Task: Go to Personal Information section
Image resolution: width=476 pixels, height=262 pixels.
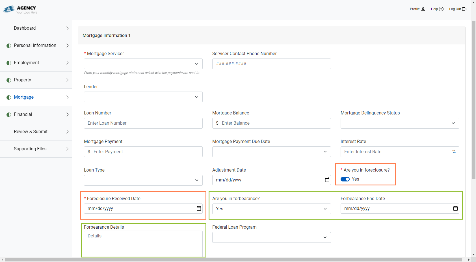Action: (35, 46)
